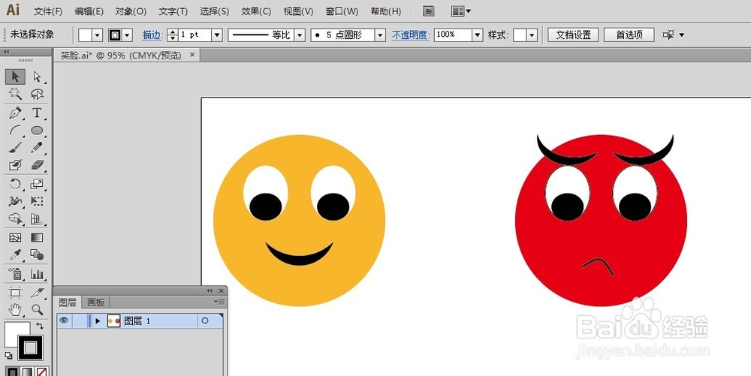
Task: Open the stroke color dropdown arrow
Action: (x=128, y=35)
